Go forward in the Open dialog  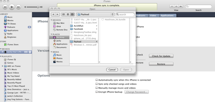58,14
